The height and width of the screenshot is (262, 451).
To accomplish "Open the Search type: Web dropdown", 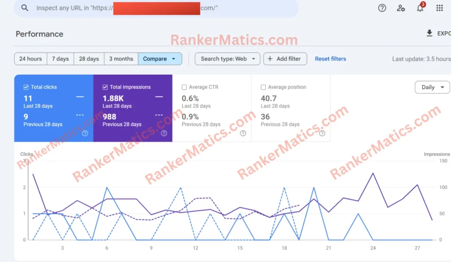I will (228, 59).
